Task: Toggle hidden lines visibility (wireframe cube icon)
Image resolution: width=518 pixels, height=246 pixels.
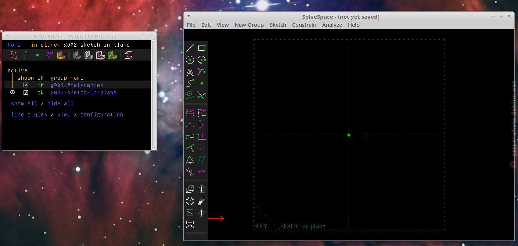Action: coord(128,55)
